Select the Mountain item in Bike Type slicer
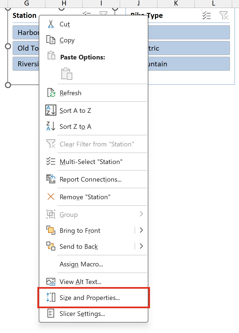 [x=189, y=64]
